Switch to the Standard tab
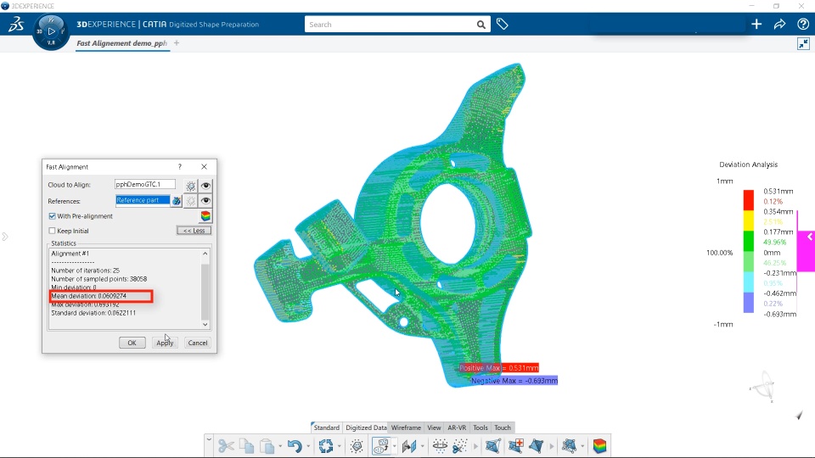The image size is (815, 458). [326, 427]
